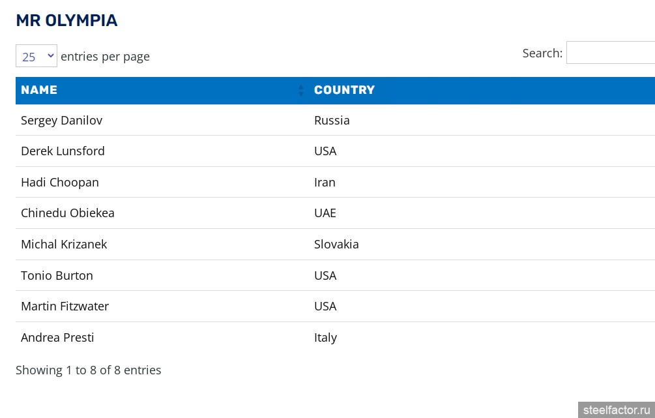Viewport: 655px width, 418px height.
Task: Click the Iran country cell
Action: tap(325, 182)
